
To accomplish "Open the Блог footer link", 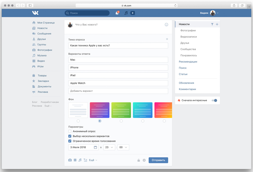I will (x=35, y=102).
